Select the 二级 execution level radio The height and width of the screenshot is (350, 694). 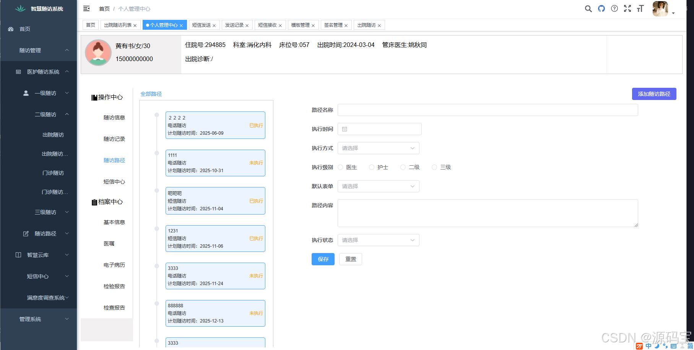pyautogui.click(x=403, y=167)
